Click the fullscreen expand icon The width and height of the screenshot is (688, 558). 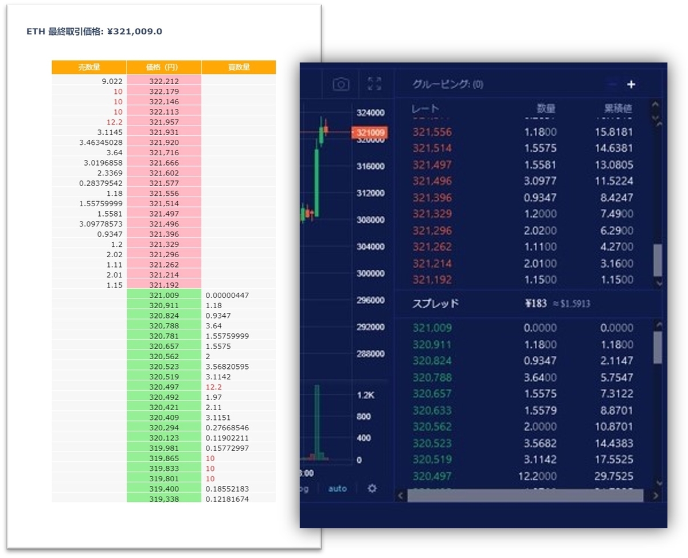point(376,84)
